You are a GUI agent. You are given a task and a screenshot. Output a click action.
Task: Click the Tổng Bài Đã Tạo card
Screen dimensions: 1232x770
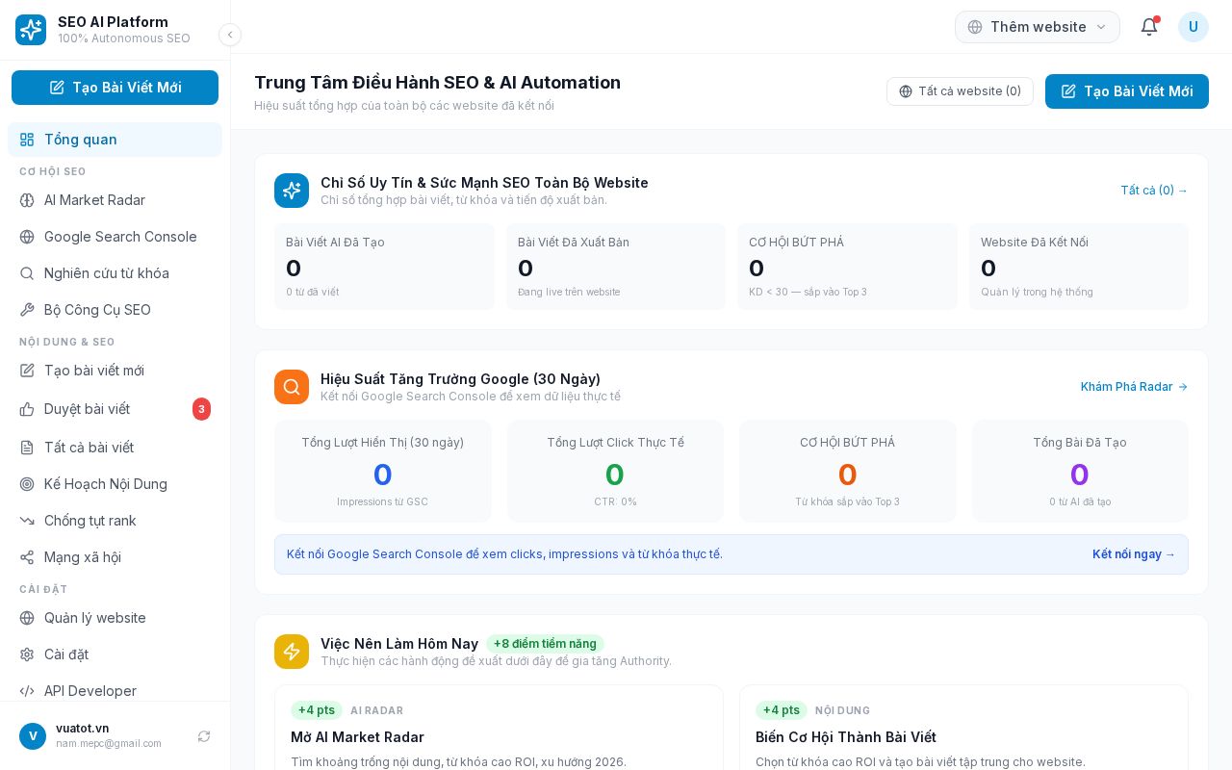click(1080, 471)
